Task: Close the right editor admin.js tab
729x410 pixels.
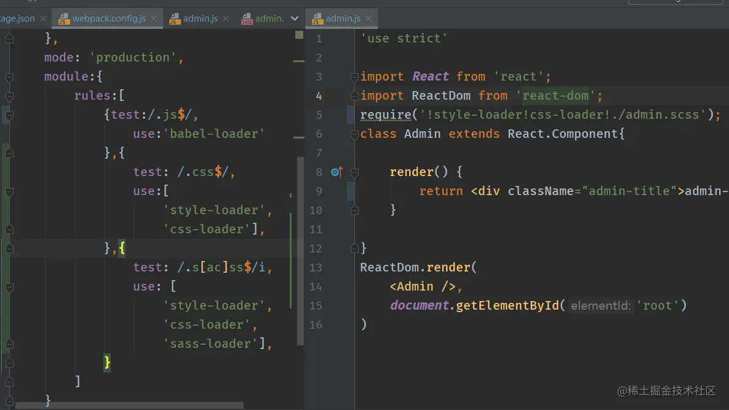Action: click(368, 18)
